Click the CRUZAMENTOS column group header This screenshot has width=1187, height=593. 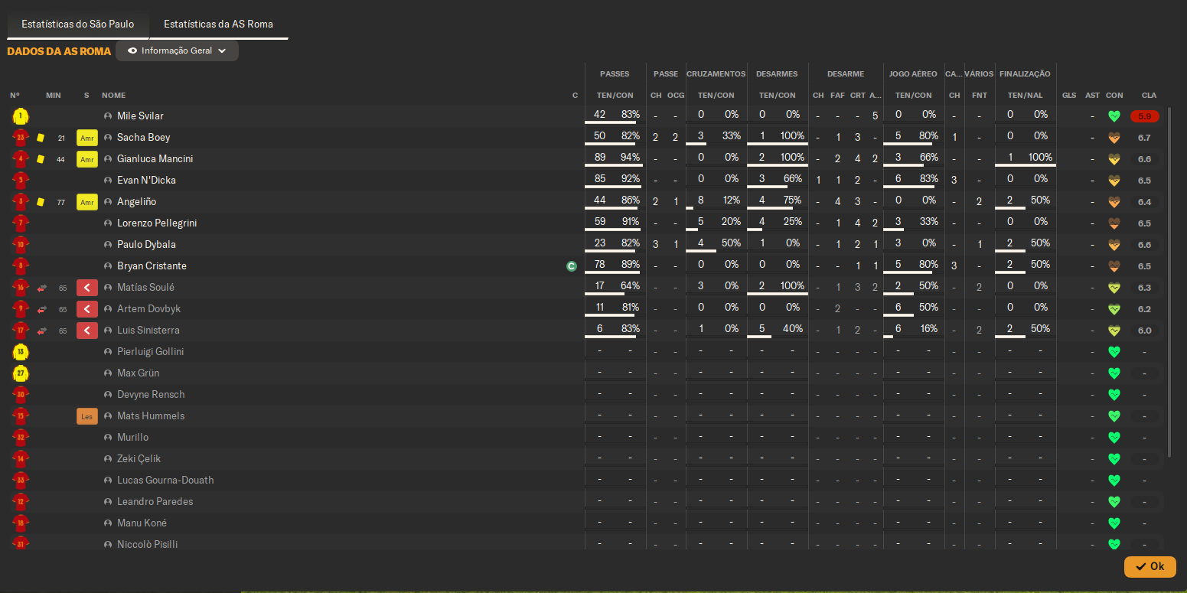(716, 74)
